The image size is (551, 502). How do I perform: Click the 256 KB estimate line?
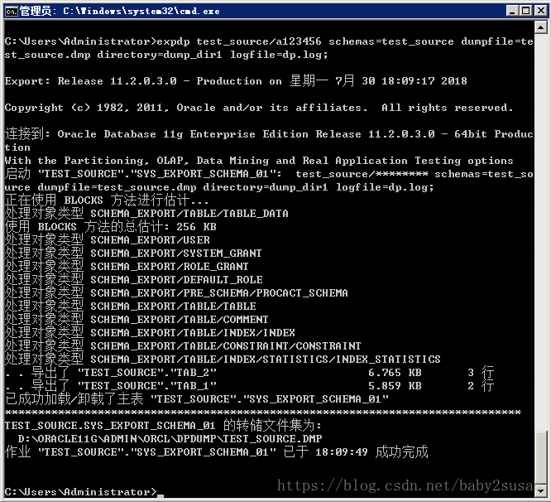111,227
